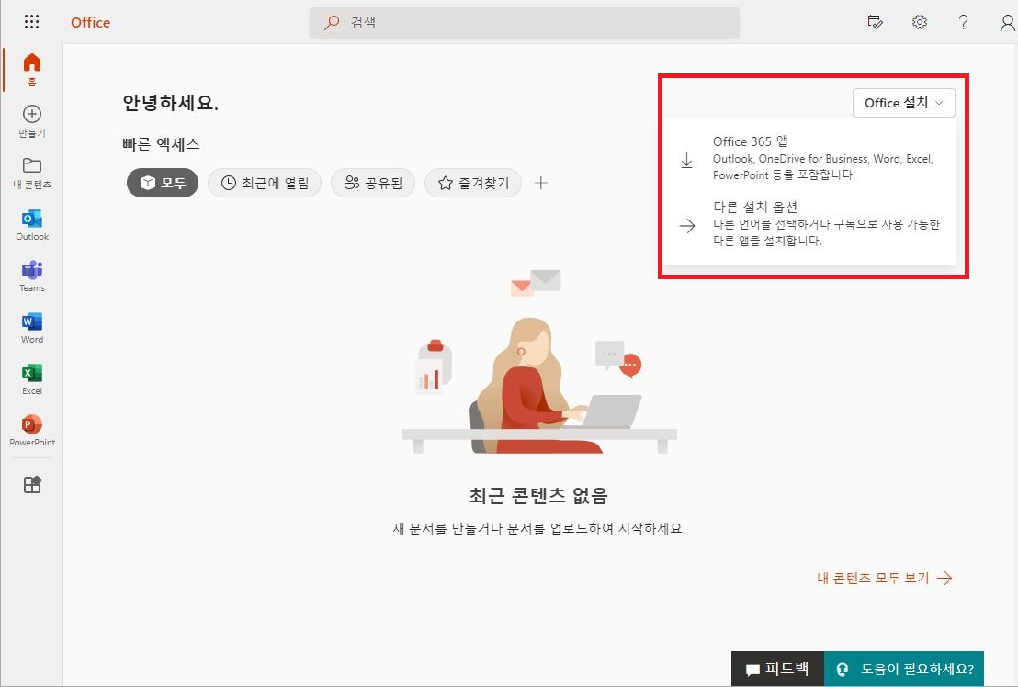1018x687 pixels.
Task: Open the account profile icon
Action: [x=1007, y=23]
